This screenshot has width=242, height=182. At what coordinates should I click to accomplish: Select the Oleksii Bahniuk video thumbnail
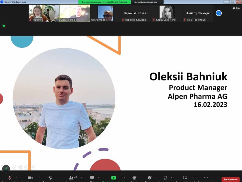[75, 13]
